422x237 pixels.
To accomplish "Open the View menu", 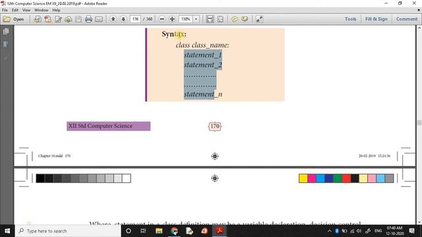I will (26, 11).
